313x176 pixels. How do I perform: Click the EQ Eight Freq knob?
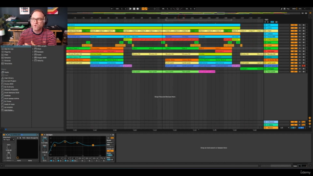pos(45,140)
